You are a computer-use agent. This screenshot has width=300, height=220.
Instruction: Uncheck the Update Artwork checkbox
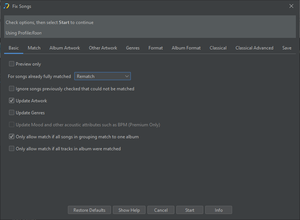tap(12, 101)
